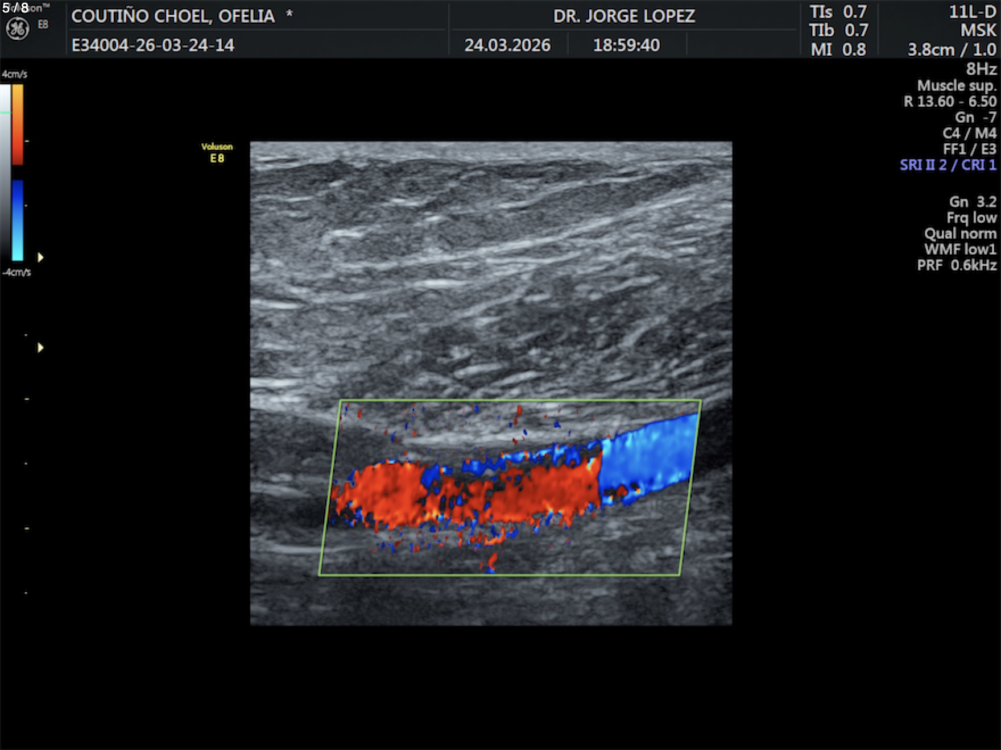Click the red portion of color velocity bar

coord(18,125)
